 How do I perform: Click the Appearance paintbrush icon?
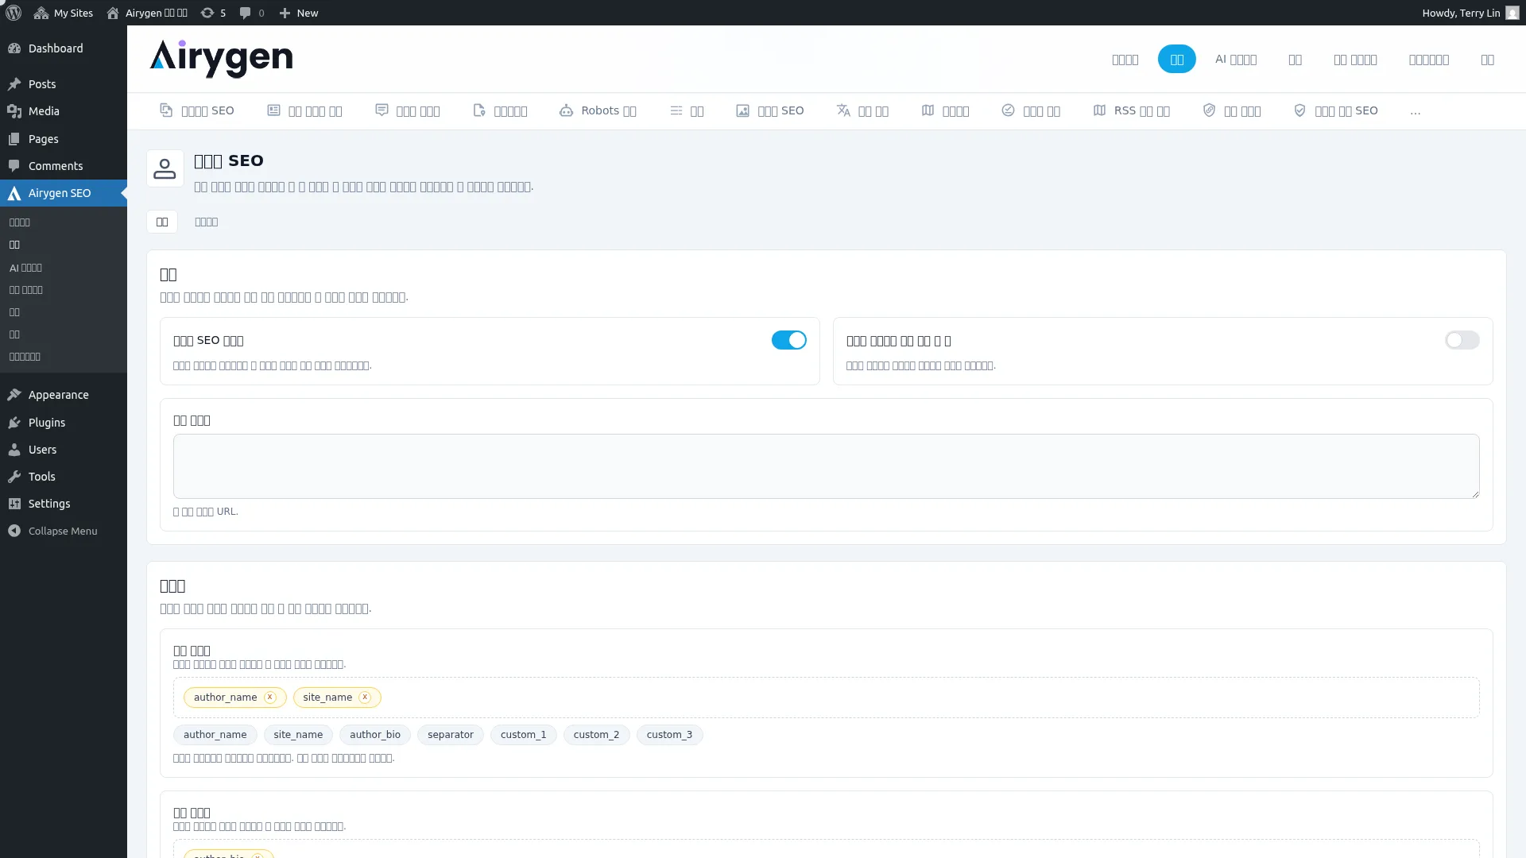tap(14, 395)
